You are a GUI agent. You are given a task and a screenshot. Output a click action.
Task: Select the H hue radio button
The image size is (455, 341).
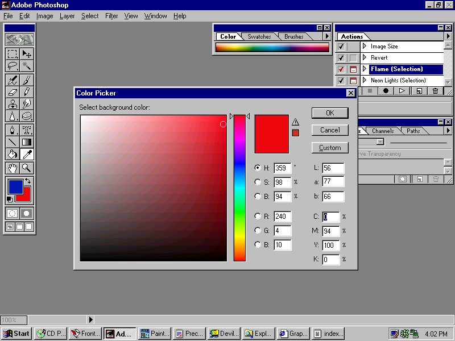(x=258, y=168)
